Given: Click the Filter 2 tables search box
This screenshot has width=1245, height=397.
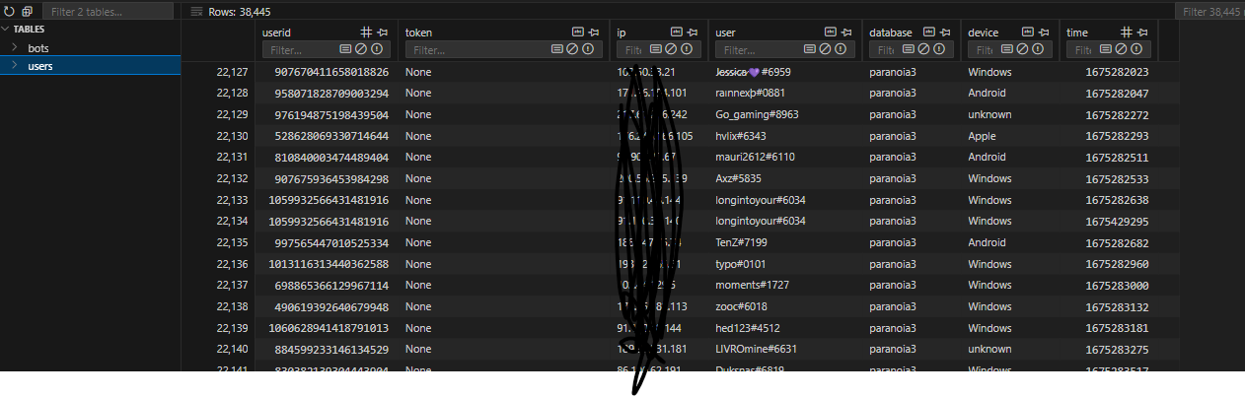Looking at the screenshot, I should pos(110,12).
